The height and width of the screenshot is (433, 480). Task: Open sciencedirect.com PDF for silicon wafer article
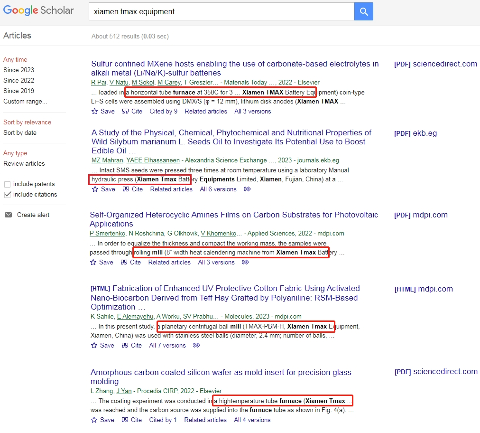(x=436, y=372)
